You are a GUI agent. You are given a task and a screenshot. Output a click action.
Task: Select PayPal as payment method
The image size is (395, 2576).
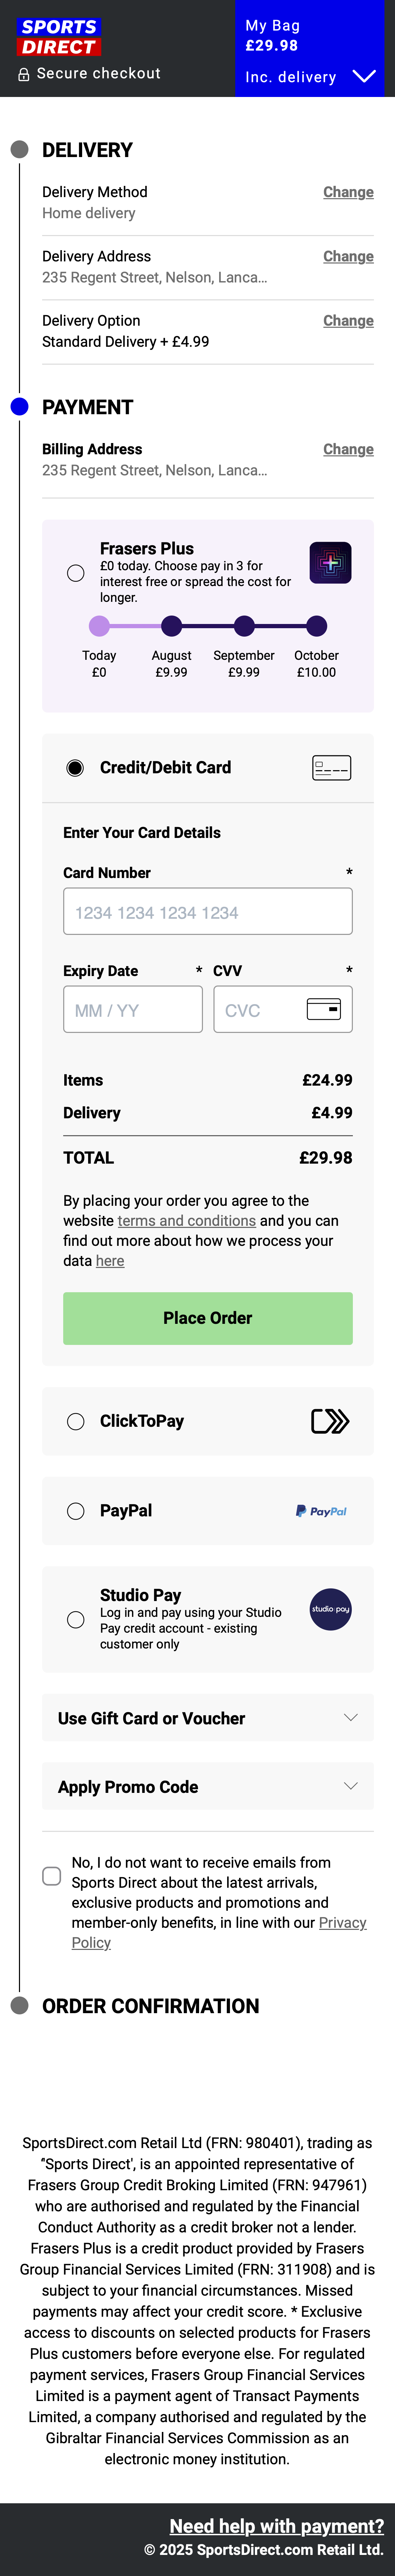click(x=75, y=1511)
